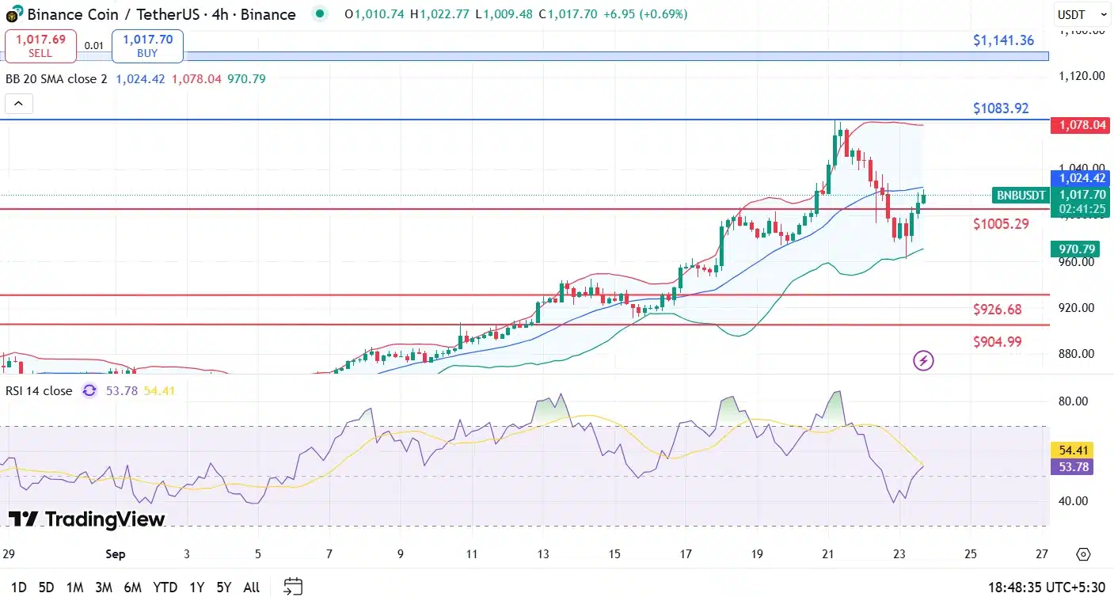Click the BB 20 SMA indicator label

tap(56, 79)
